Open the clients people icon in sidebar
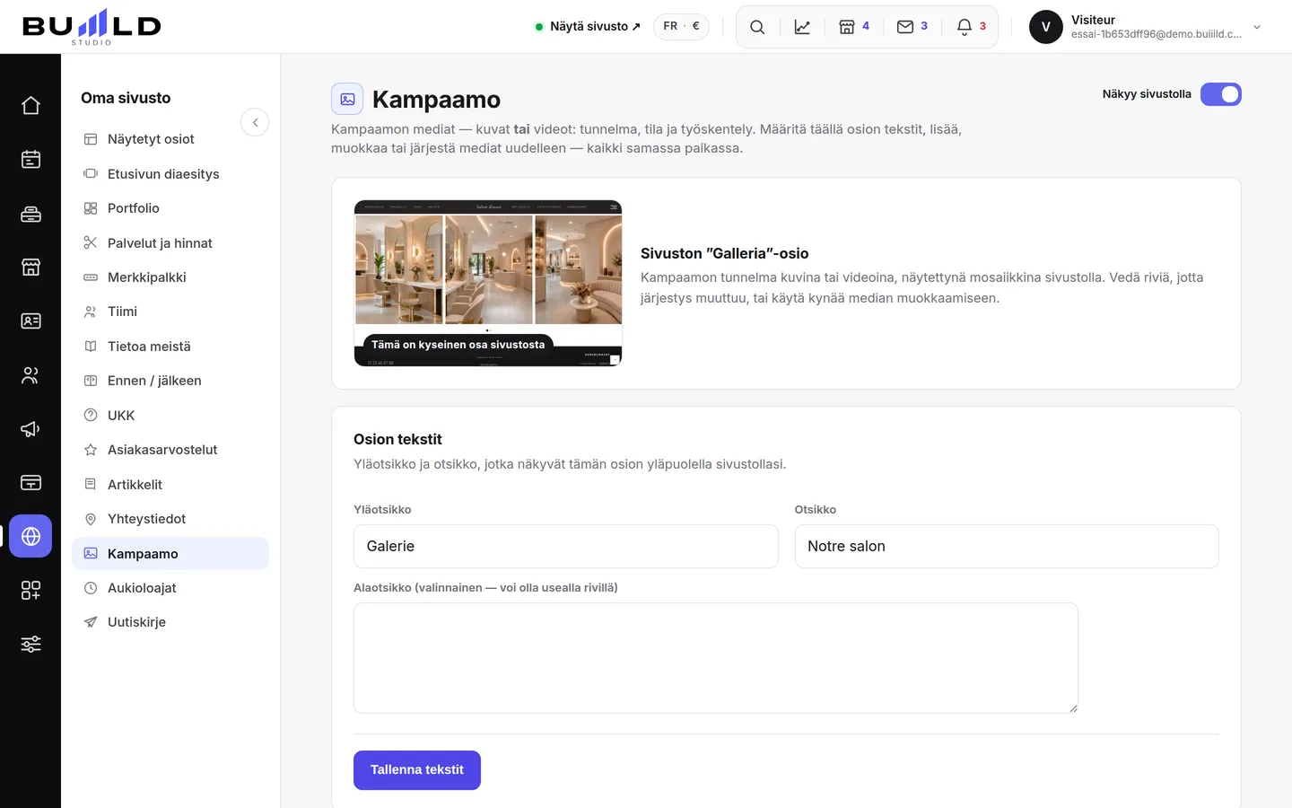1292x808 pixels. coord(31,375)
